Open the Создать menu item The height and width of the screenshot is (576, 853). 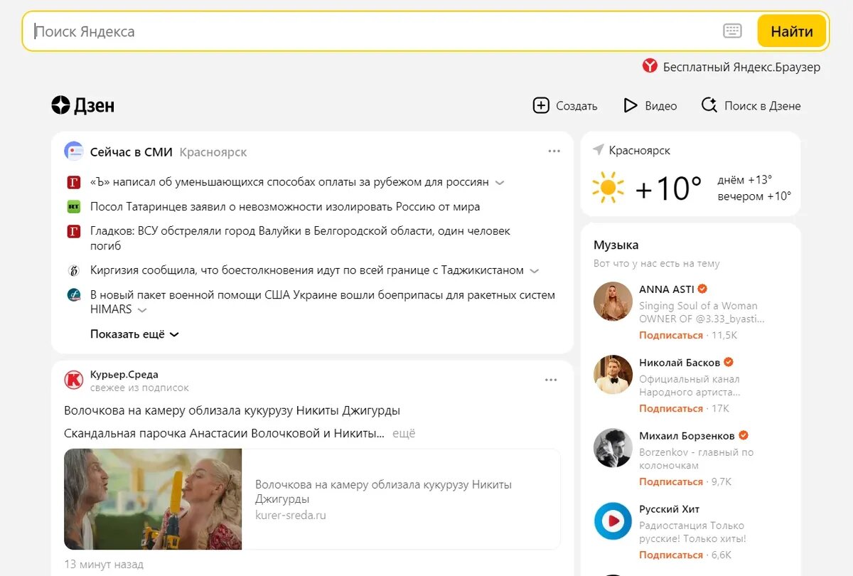pyautogui.click(x=576, y=106)
